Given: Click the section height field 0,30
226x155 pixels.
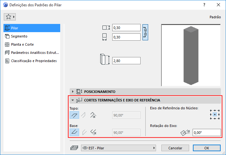Looking at the screenshot, I should pyautogui.click(x=126, y=28).
